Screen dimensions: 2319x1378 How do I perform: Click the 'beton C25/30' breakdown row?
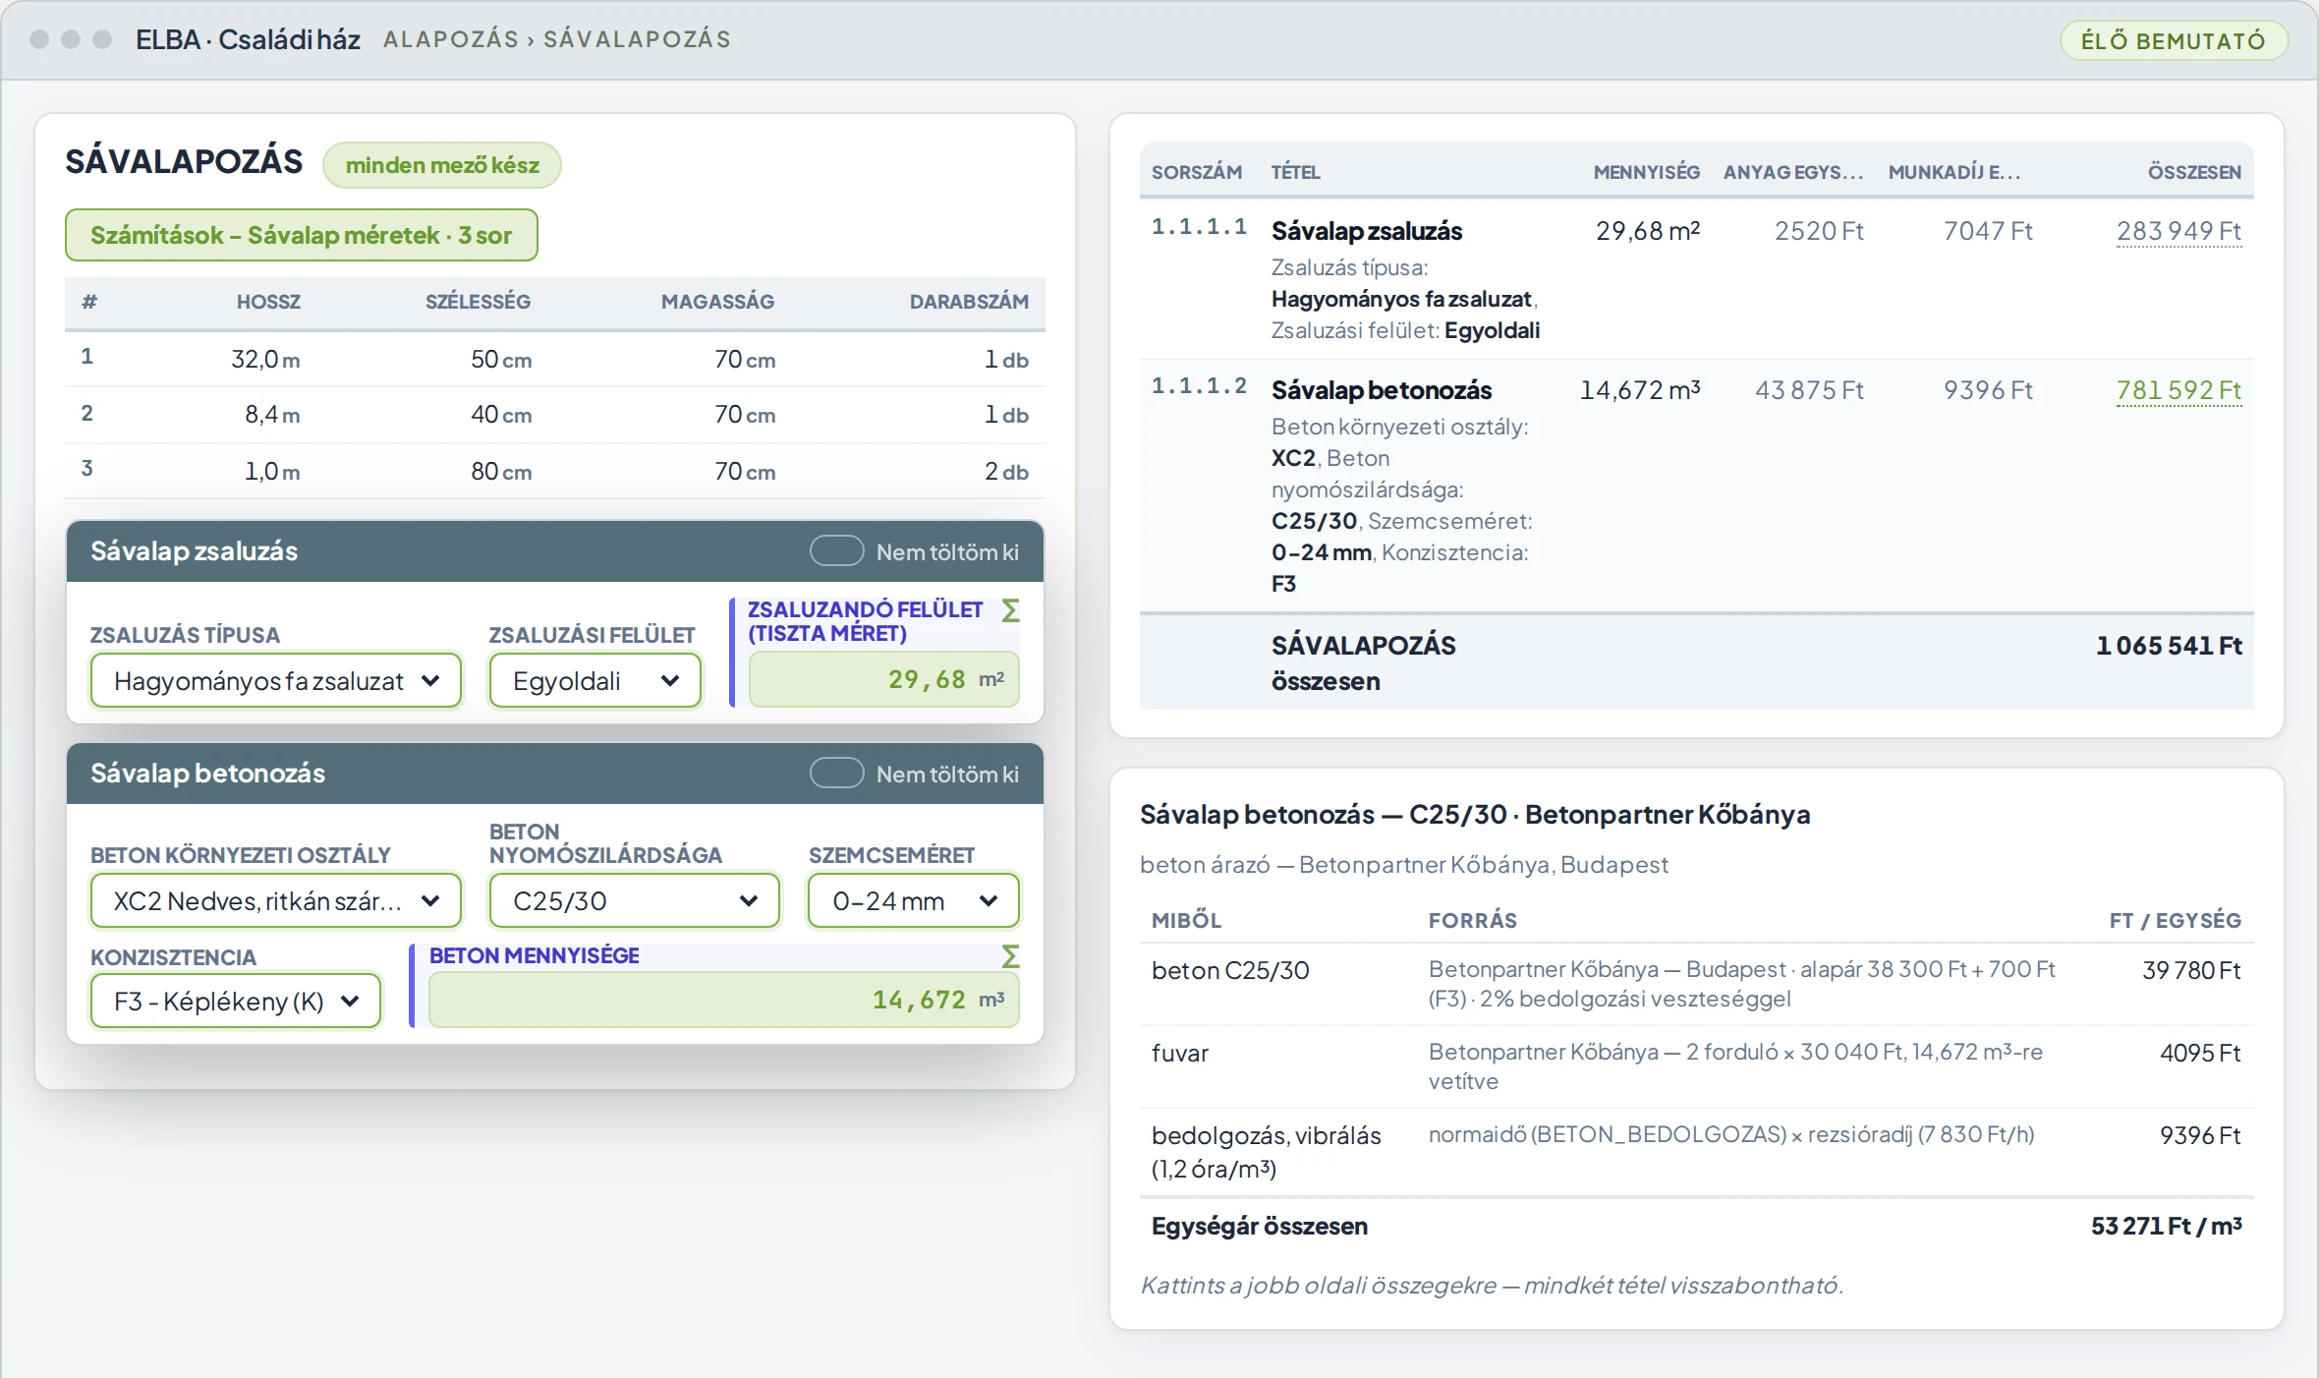[x=1696, y=984]
